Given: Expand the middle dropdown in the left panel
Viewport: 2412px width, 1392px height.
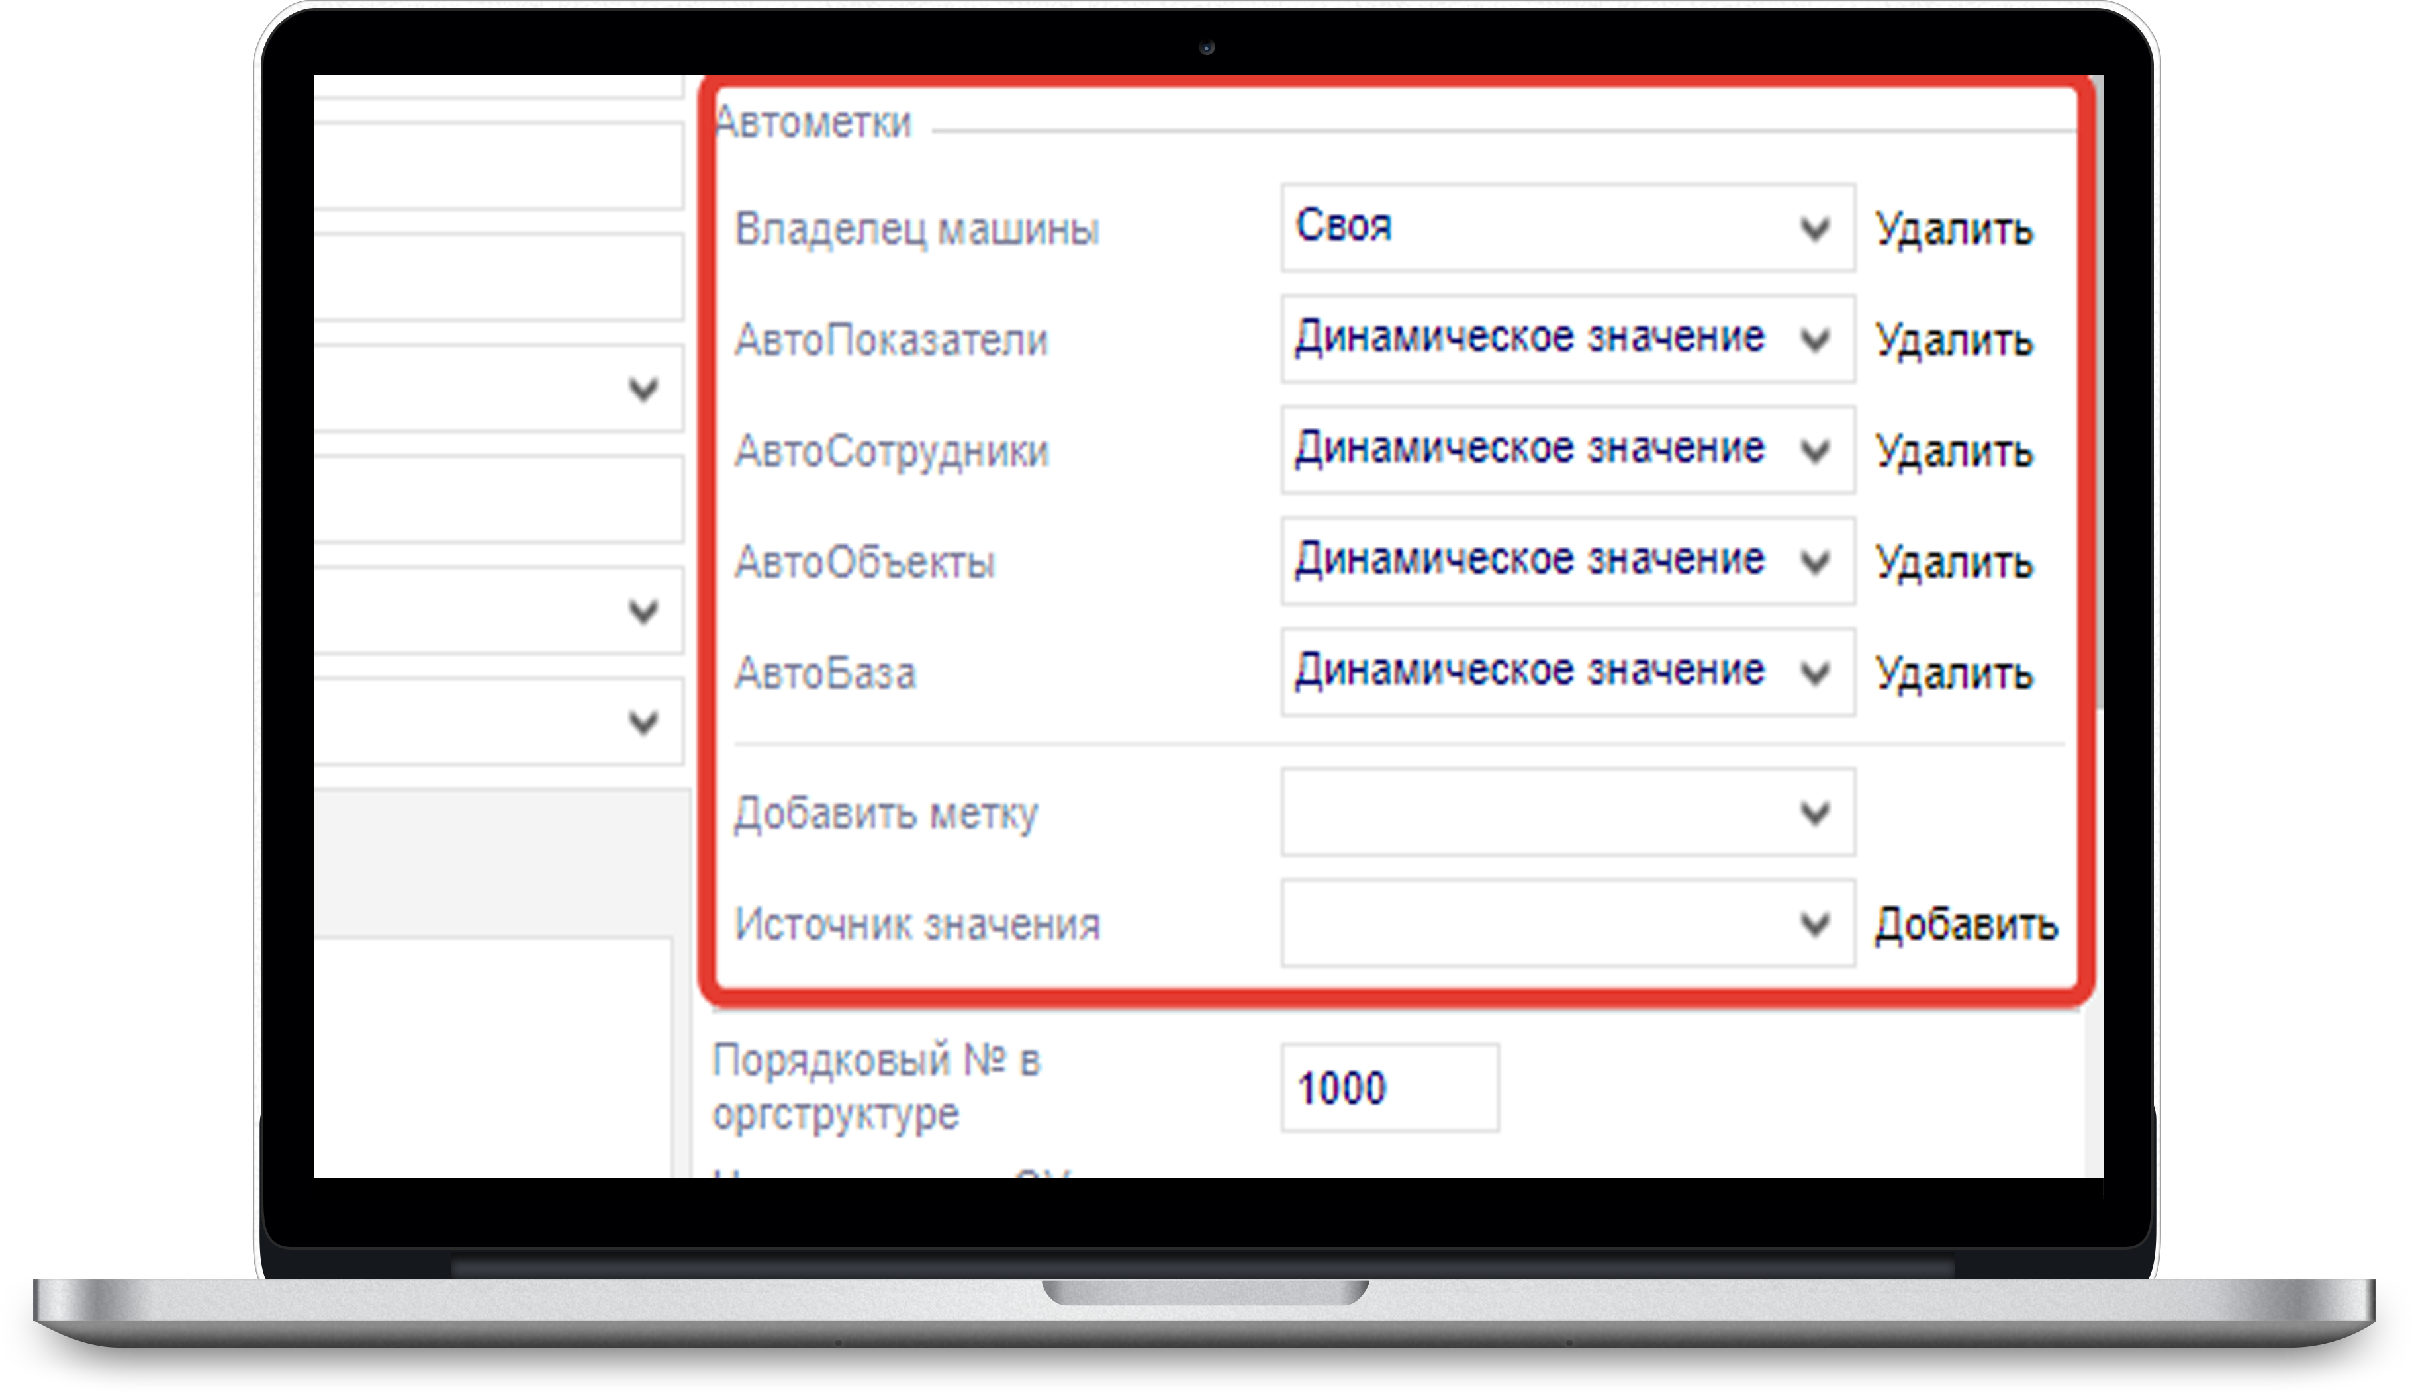Looking at the screenshot, I should [497, 611].
